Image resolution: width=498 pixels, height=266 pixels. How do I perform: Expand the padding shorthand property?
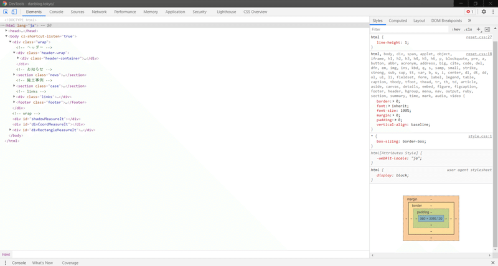click(396, 120)
